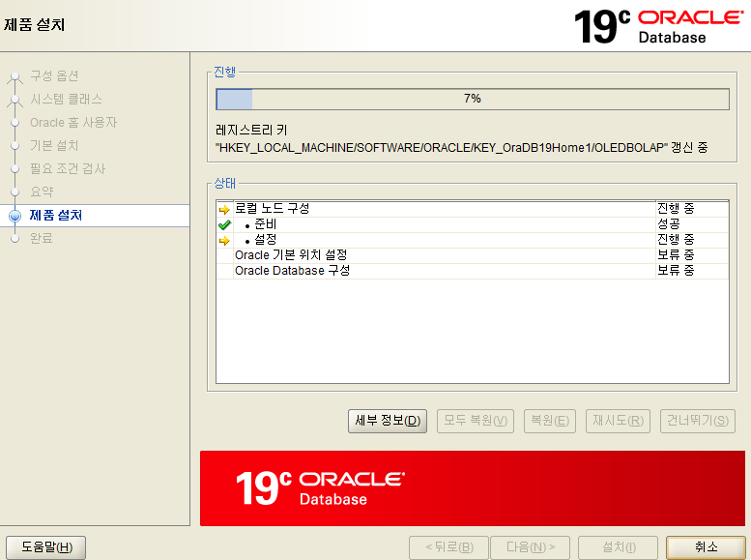Select the 시스템 클래스 step in sidebar
Screen dimensions: 751x560
[66, 100]
